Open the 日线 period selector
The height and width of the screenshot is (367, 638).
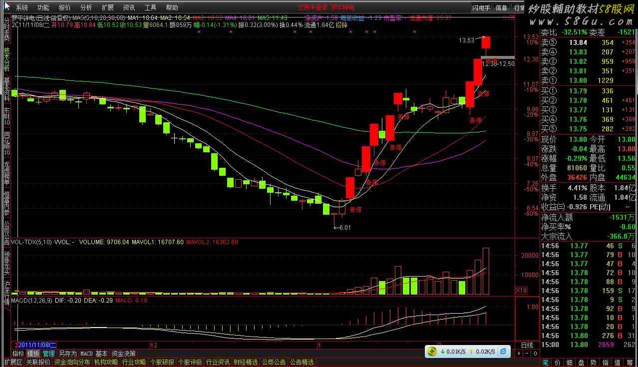click(527, 345)
